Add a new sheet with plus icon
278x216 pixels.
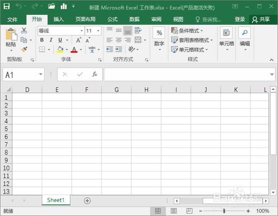point(87,201)
